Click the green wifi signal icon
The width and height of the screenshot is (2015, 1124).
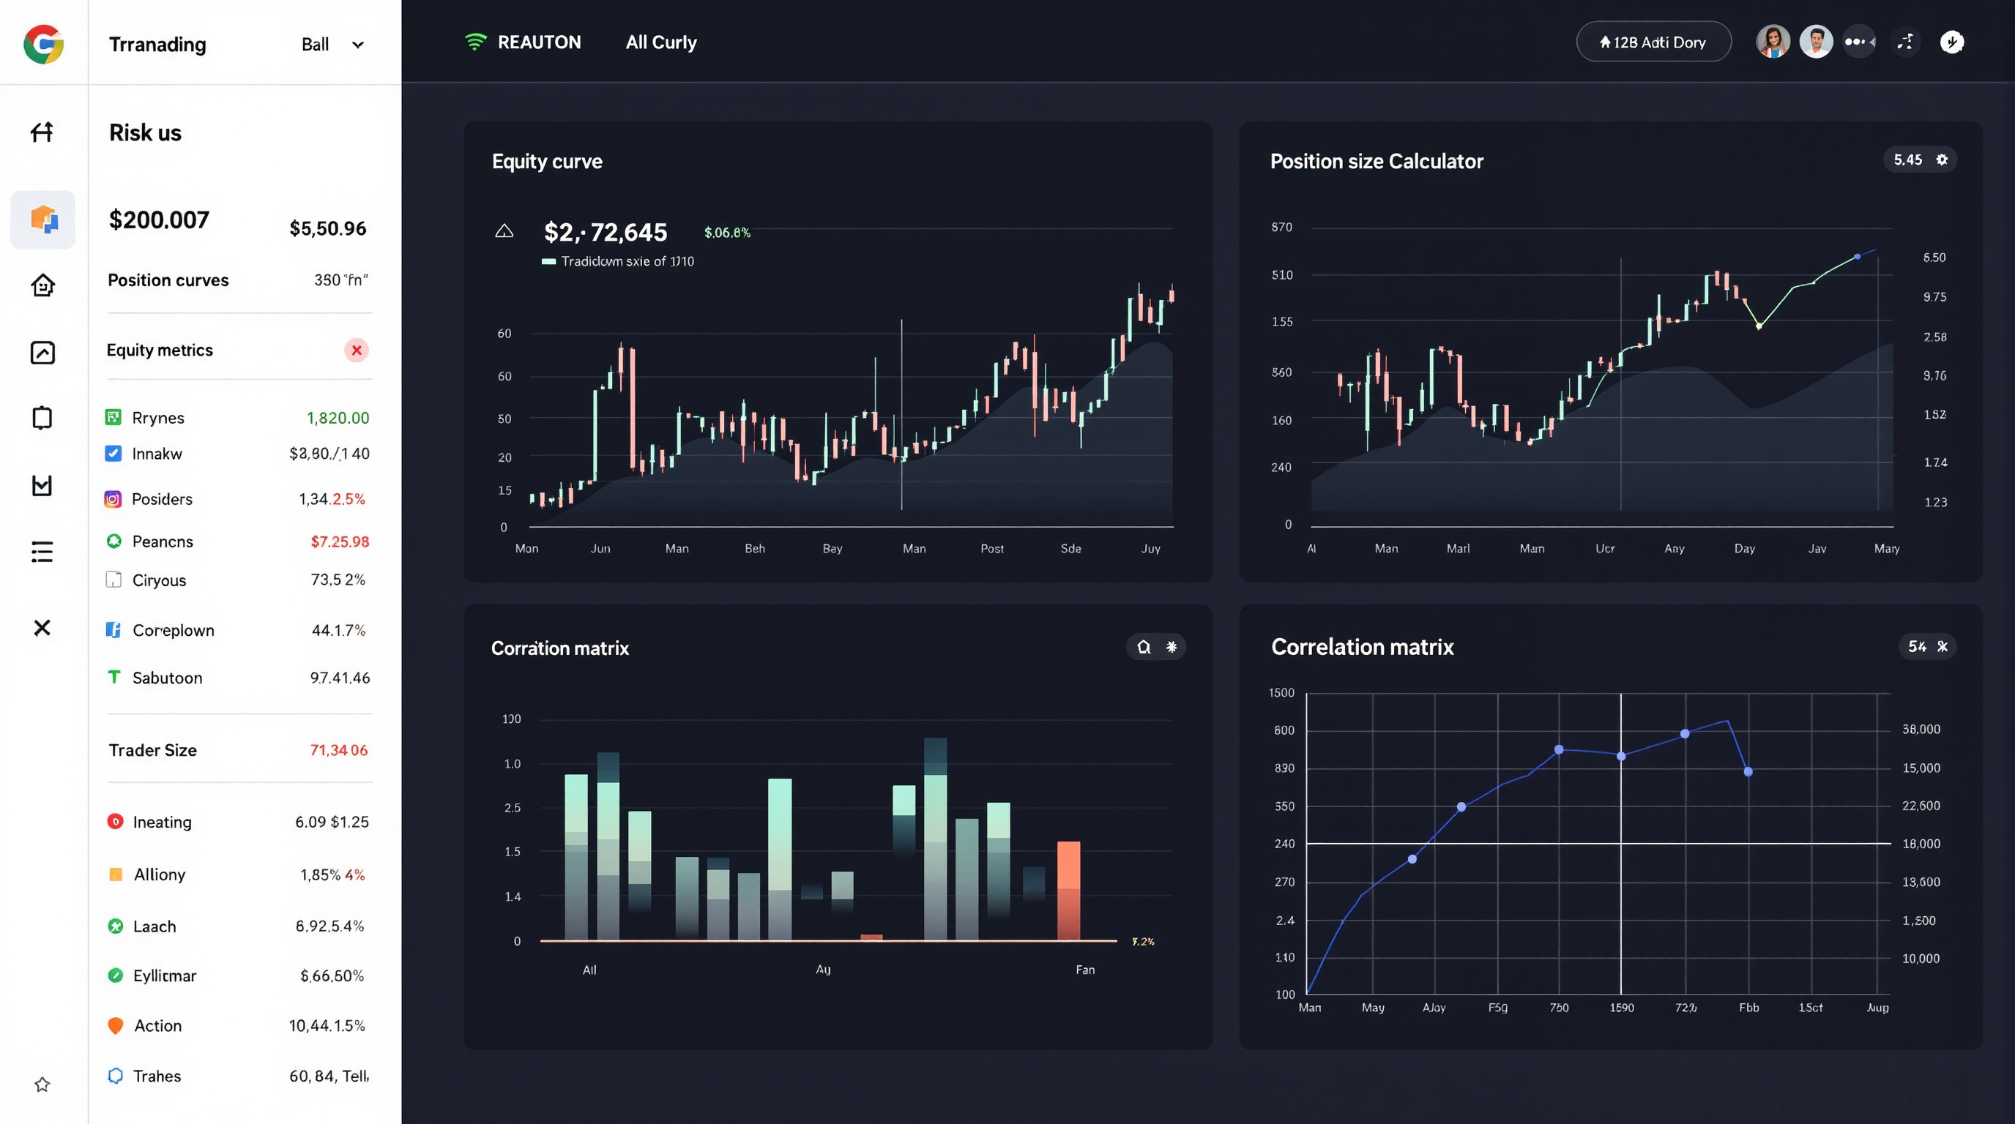coord(476,42)
